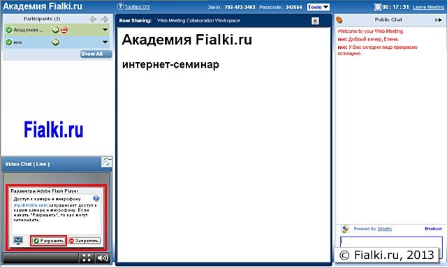Click the 'Participants (2)' panel header
Viewport: 447px width, 268px height.
pos(42,19)
